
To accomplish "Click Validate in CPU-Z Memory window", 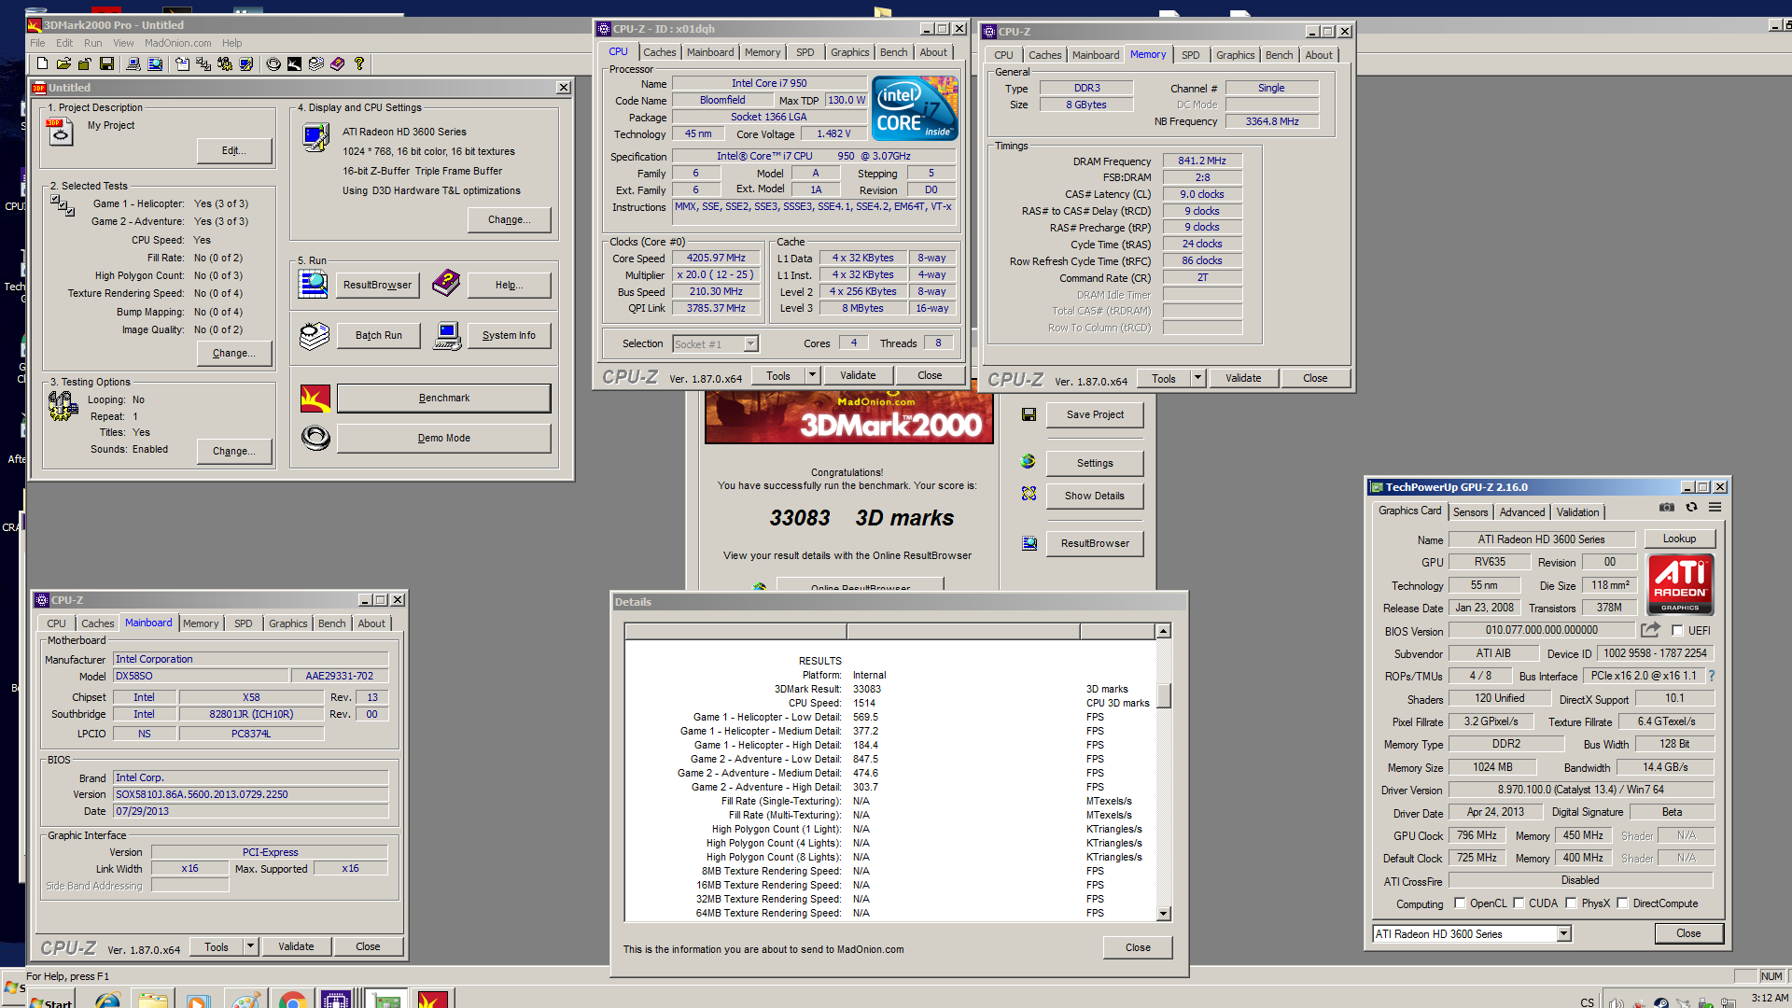I will click(x=1243, y=378).
